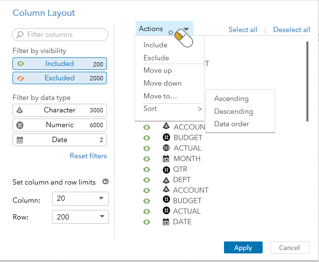Toggle the eye icon for the MONTH column
The image size is (319, 262).
[147, 159]
